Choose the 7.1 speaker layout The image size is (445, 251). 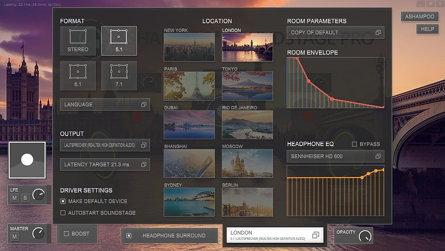(119, 75)
